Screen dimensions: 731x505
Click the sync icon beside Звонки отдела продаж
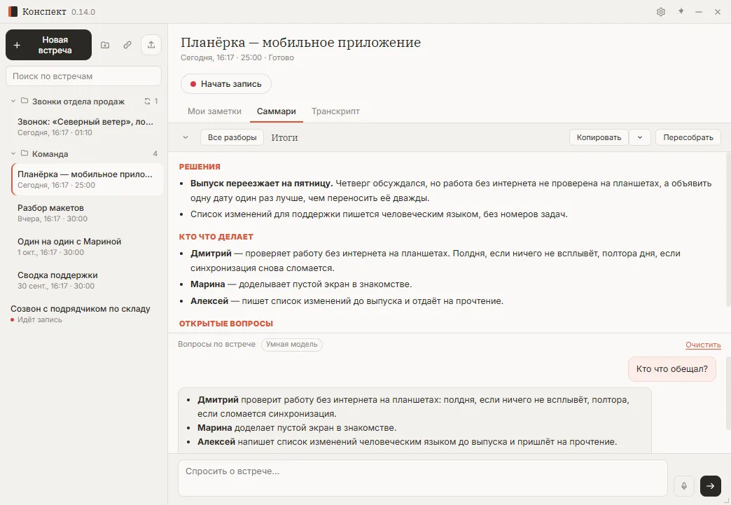click(147, 101)
